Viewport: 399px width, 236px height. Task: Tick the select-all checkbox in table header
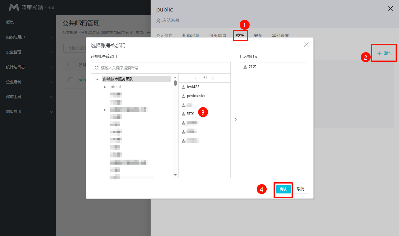point(71,65)
